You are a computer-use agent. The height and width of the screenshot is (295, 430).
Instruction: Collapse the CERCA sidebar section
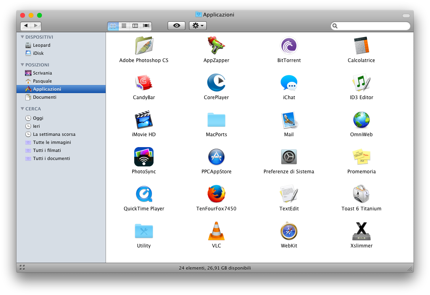pos(23,108)
